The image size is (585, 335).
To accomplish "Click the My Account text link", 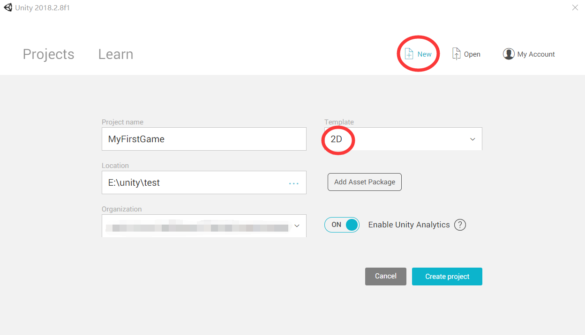I will coord(536,54).
